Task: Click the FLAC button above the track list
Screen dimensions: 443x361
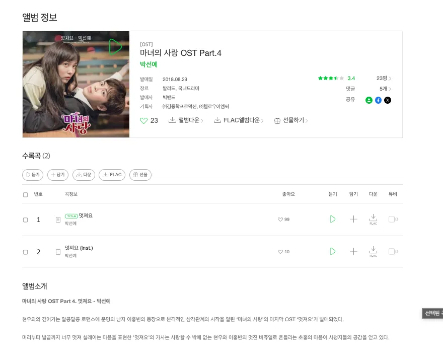Action: [112, 175]
